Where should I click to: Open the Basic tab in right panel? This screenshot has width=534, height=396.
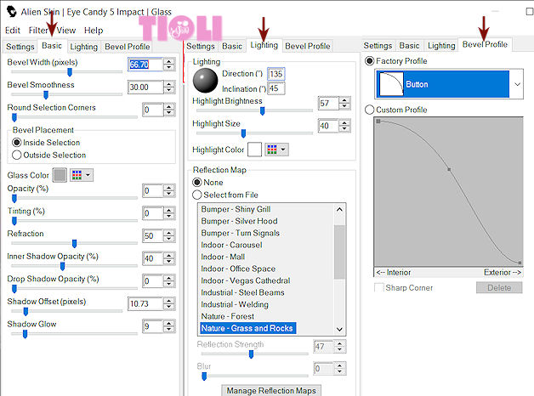pyautogui.click(x=409, y=45)
